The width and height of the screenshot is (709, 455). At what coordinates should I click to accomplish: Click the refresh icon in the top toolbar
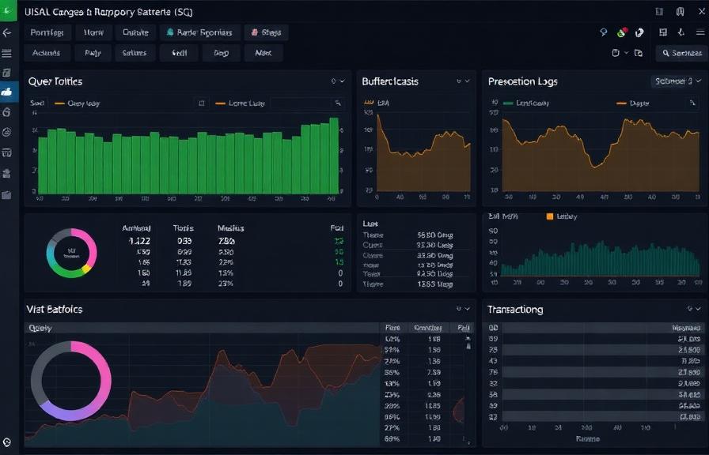coord(616,51)
